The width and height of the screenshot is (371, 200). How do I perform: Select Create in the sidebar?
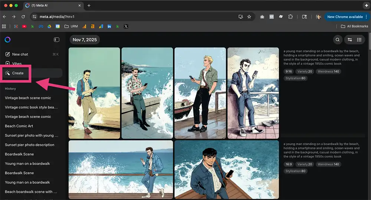click(17, 73)
